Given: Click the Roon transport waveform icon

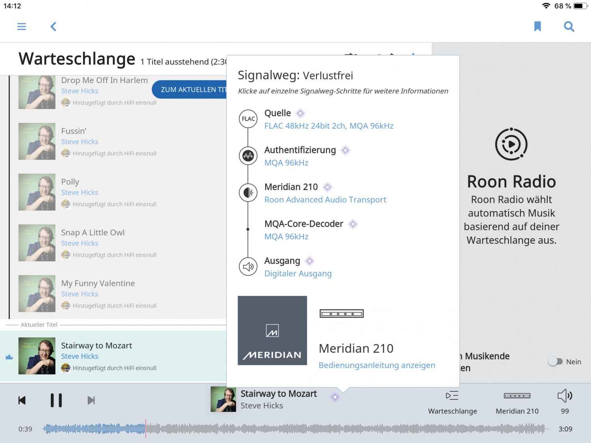Looking at the screenshot, I should [248, 193].
